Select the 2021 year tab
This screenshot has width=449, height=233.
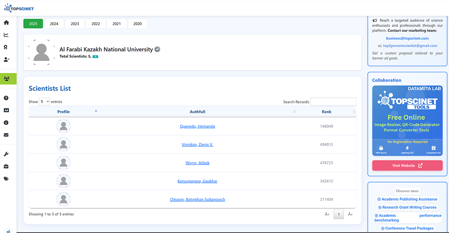pyautogui.click(x=116, y=24)
